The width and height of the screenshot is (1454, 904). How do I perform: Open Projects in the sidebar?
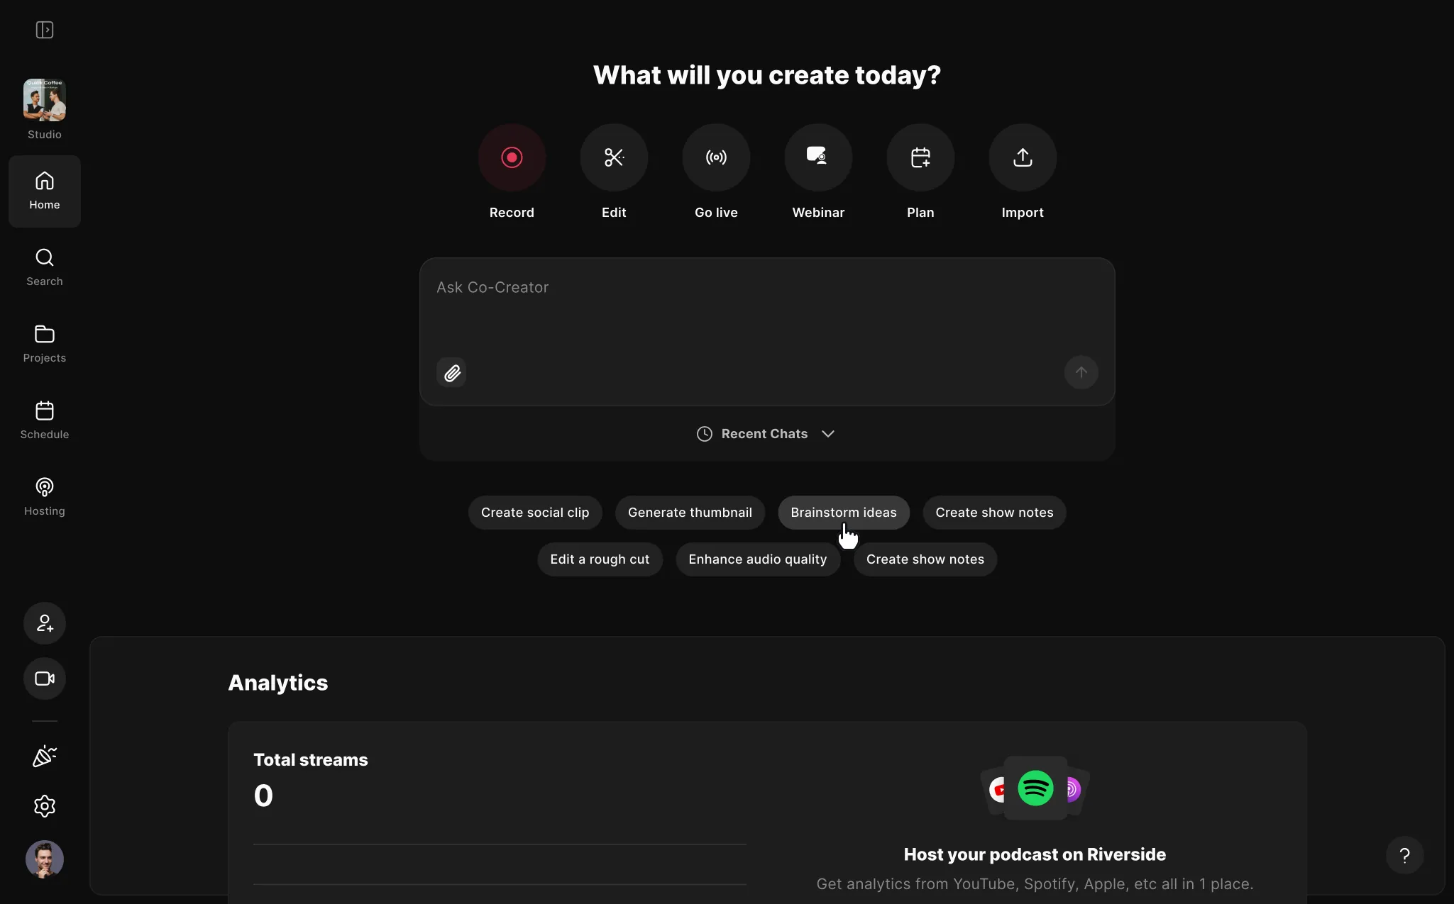coord(45,345)
